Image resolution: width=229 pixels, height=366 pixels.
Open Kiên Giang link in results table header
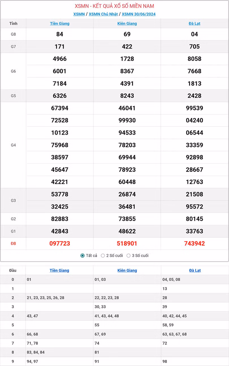point(127,24)
